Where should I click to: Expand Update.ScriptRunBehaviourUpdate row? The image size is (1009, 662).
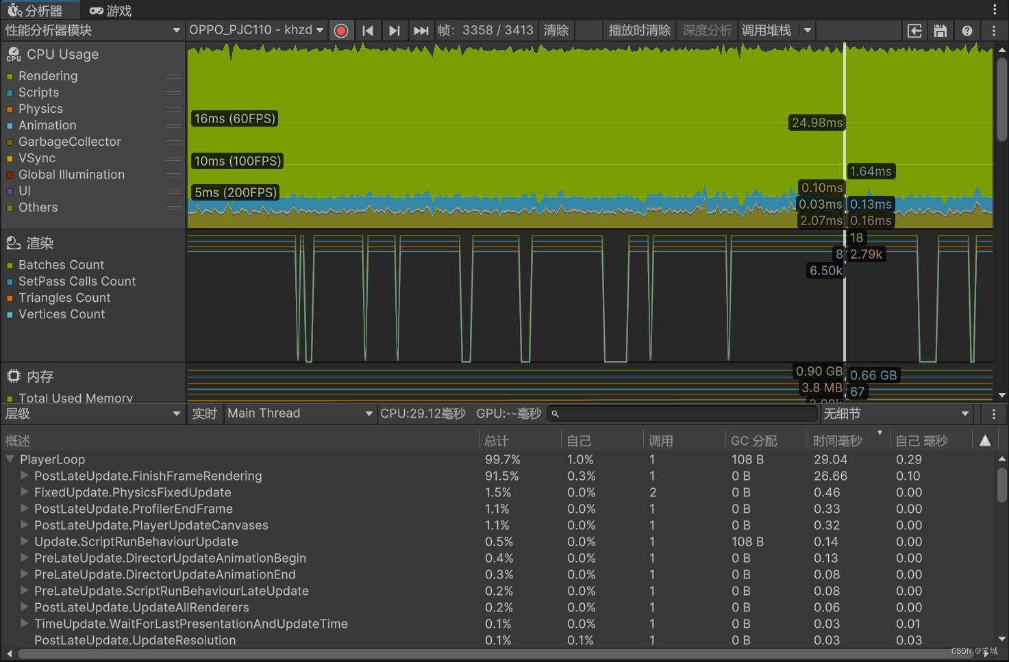tap(25, 541)
